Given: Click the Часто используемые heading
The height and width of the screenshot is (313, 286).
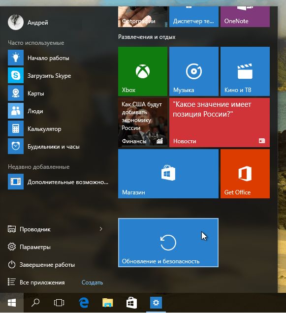Looking at the screenshot, I should [36, 43].
